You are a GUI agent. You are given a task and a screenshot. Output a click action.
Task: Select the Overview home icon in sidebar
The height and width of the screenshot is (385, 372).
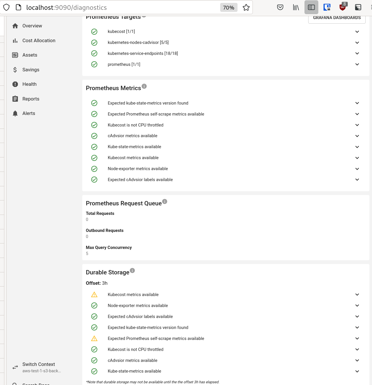pos(15,26)
